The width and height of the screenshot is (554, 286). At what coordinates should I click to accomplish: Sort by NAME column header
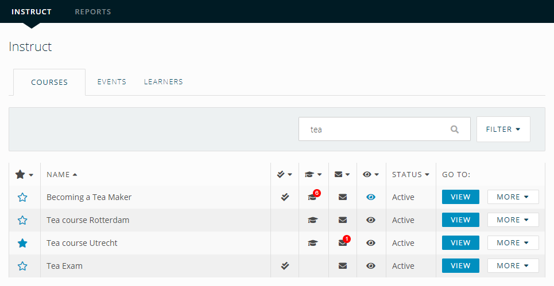tap(62, 175)
